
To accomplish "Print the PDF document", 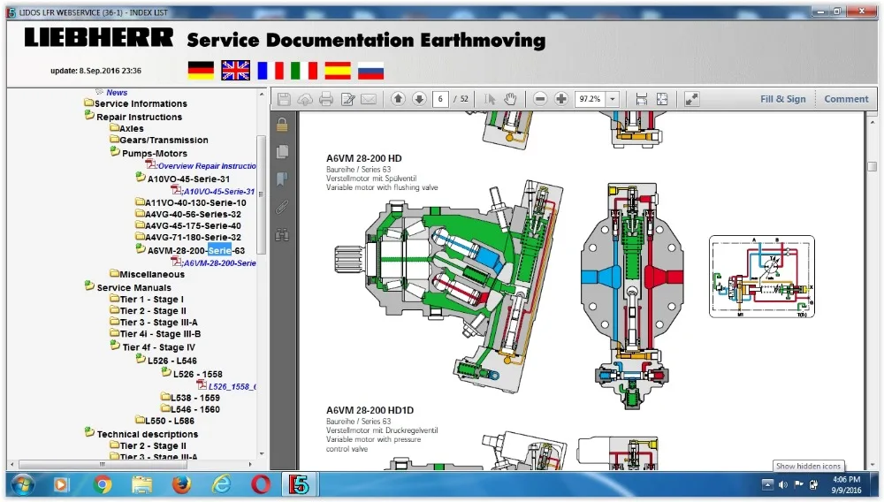I will tap(326, 99).
